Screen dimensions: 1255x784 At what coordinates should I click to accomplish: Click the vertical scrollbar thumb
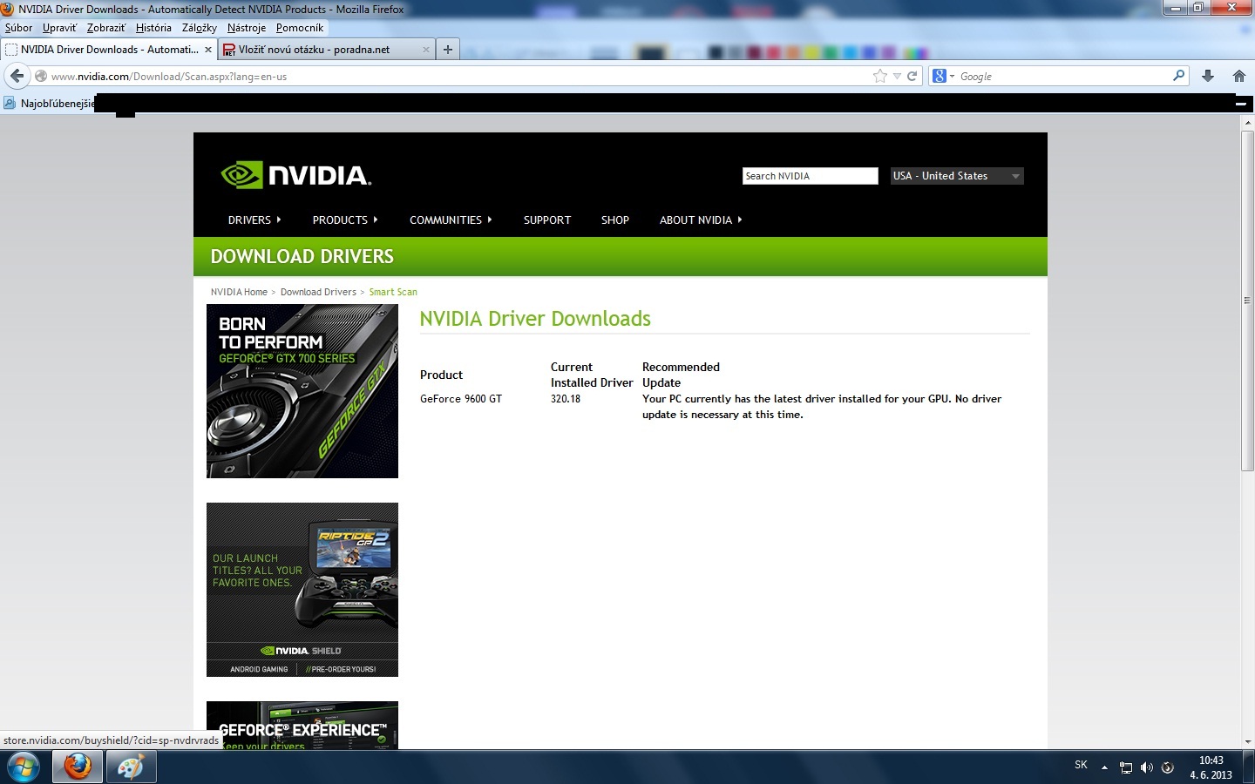pyautogui.click(x=1247, y=301)
